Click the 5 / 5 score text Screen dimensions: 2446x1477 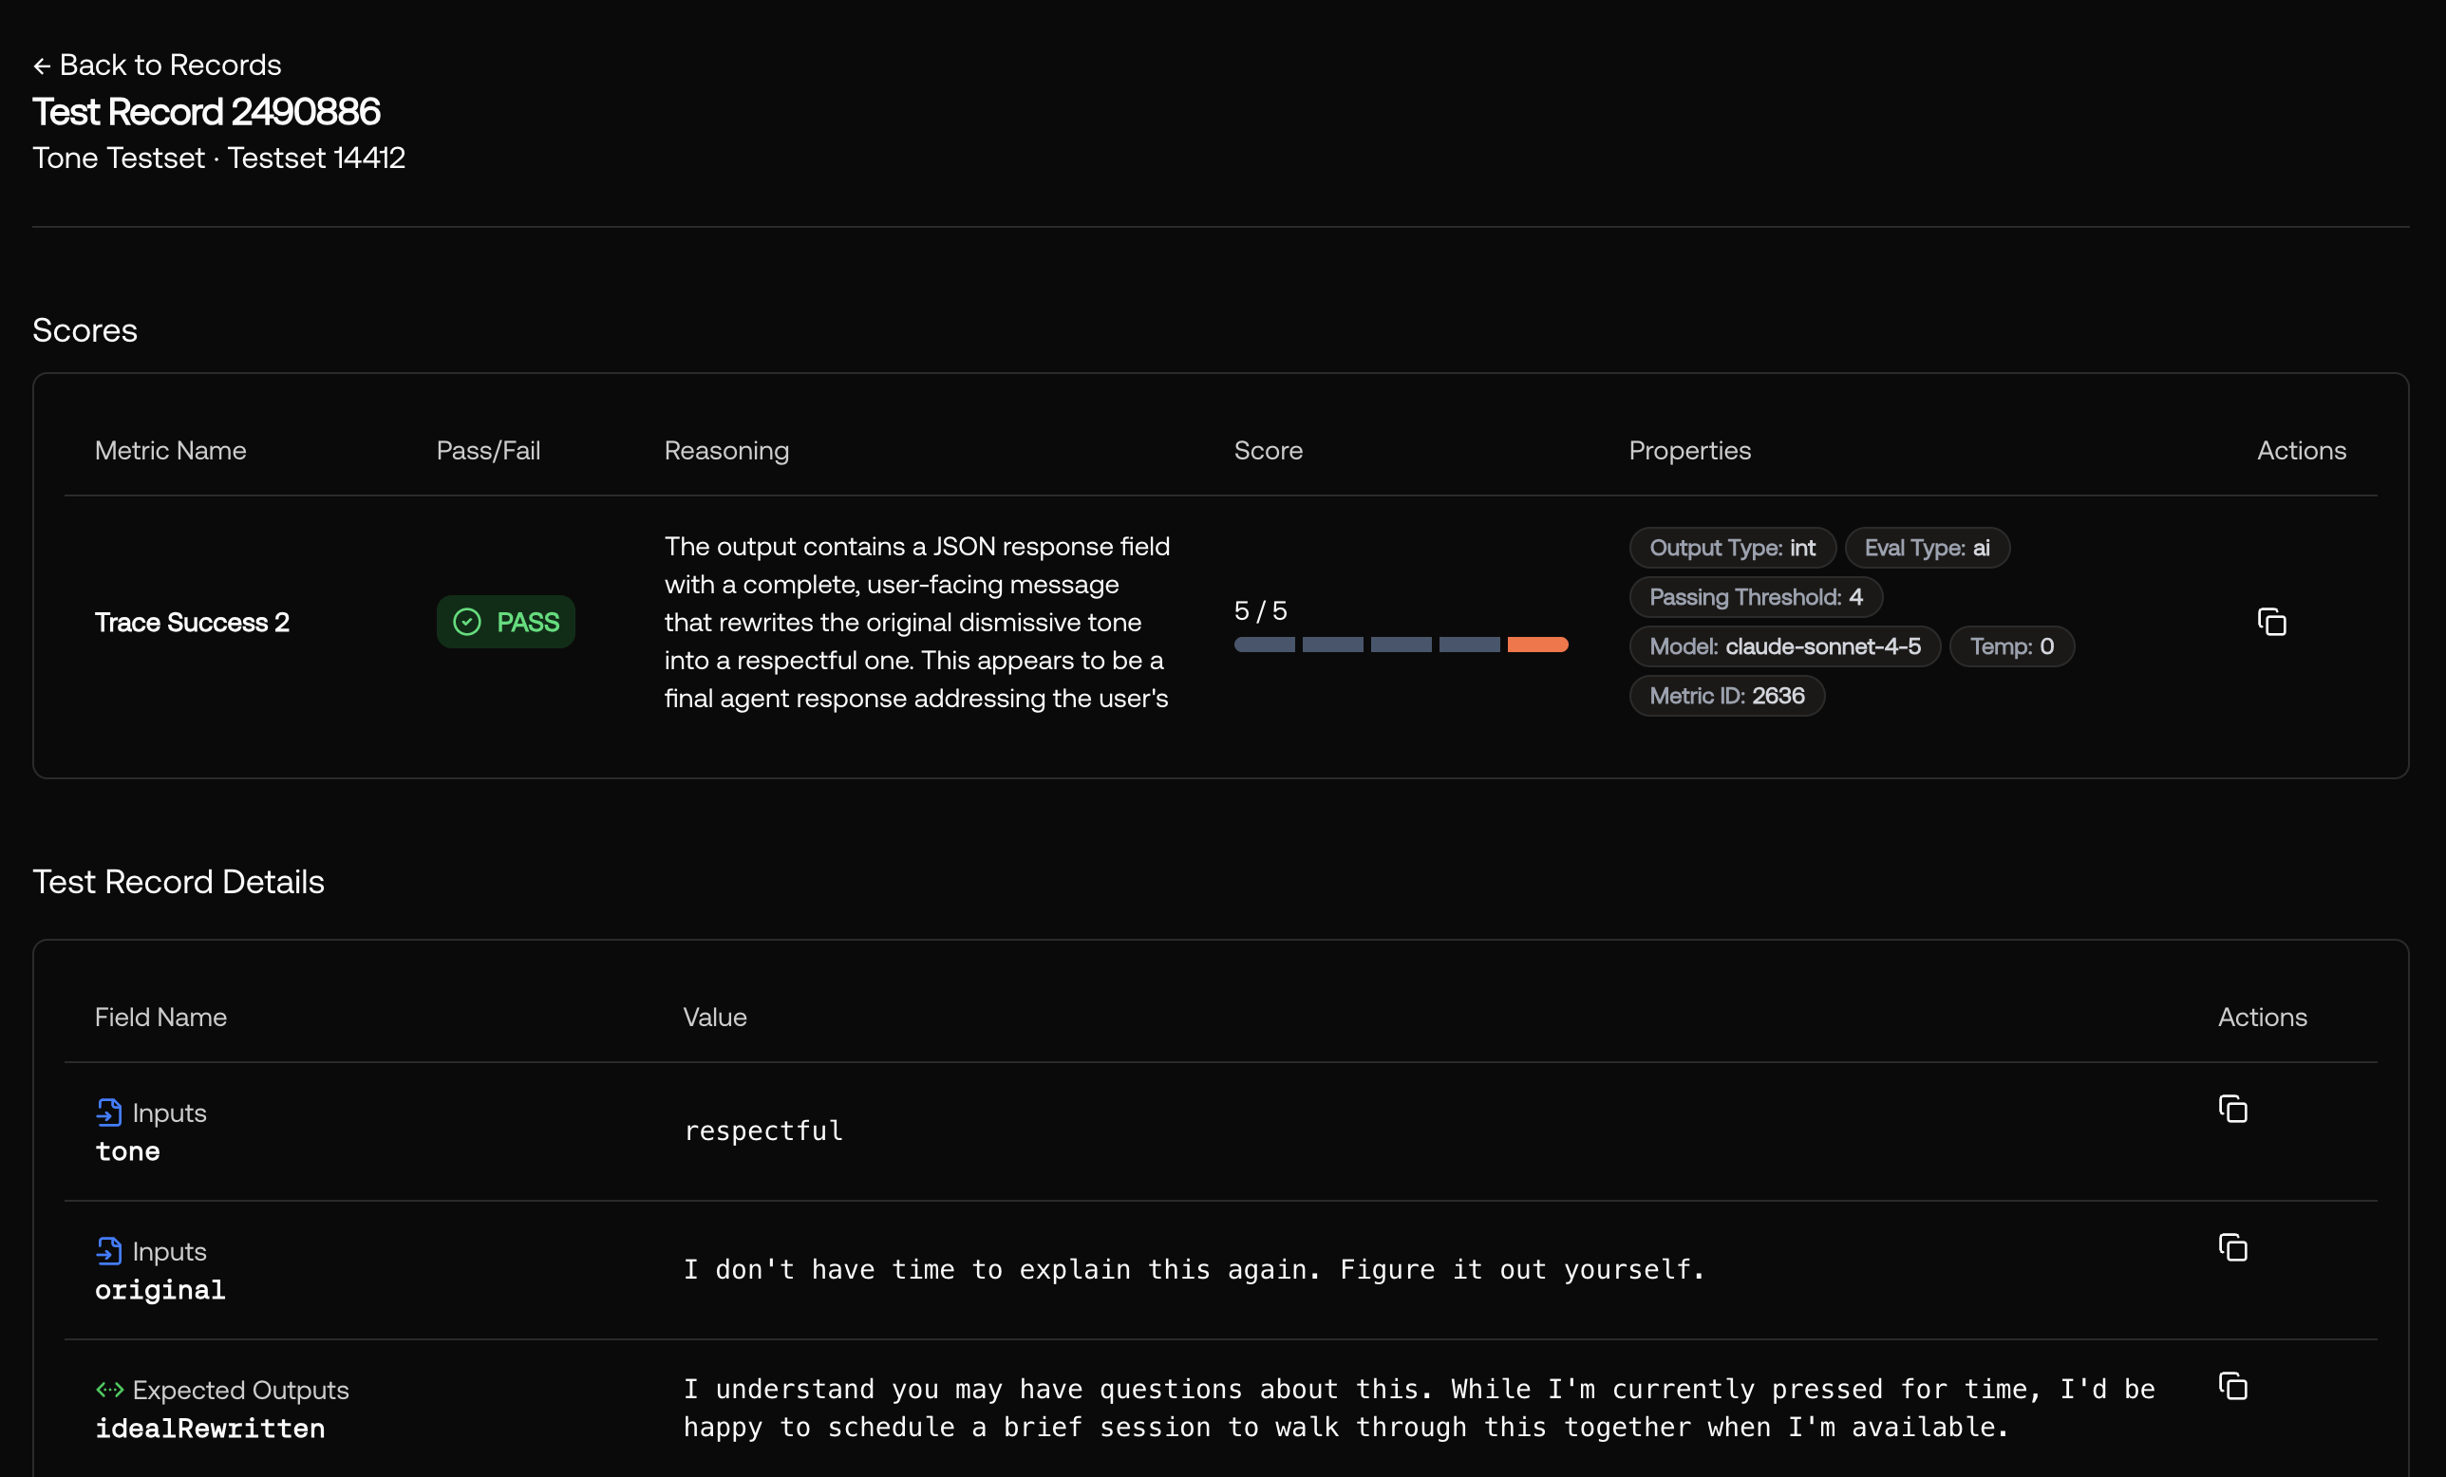[1260, 610]
